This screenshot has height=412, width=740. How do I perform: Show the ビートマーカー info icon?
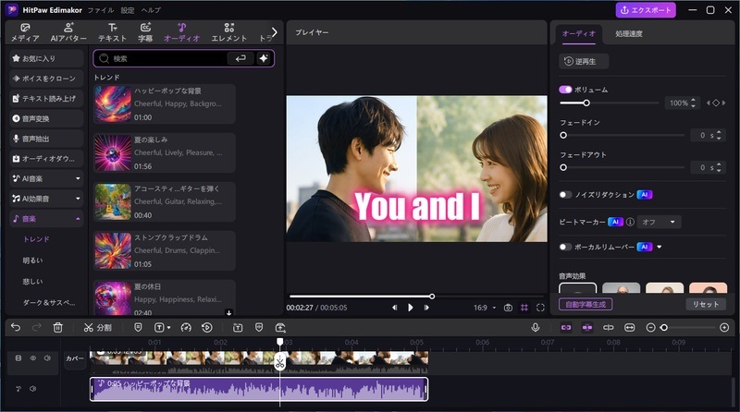[x=630, y=222]
